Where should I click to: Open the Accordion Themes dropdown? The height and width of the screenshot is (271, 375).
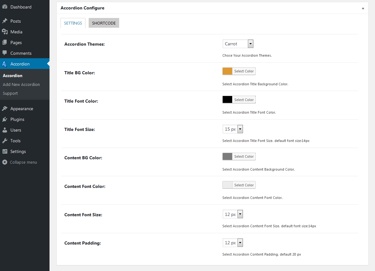point(238,44)
